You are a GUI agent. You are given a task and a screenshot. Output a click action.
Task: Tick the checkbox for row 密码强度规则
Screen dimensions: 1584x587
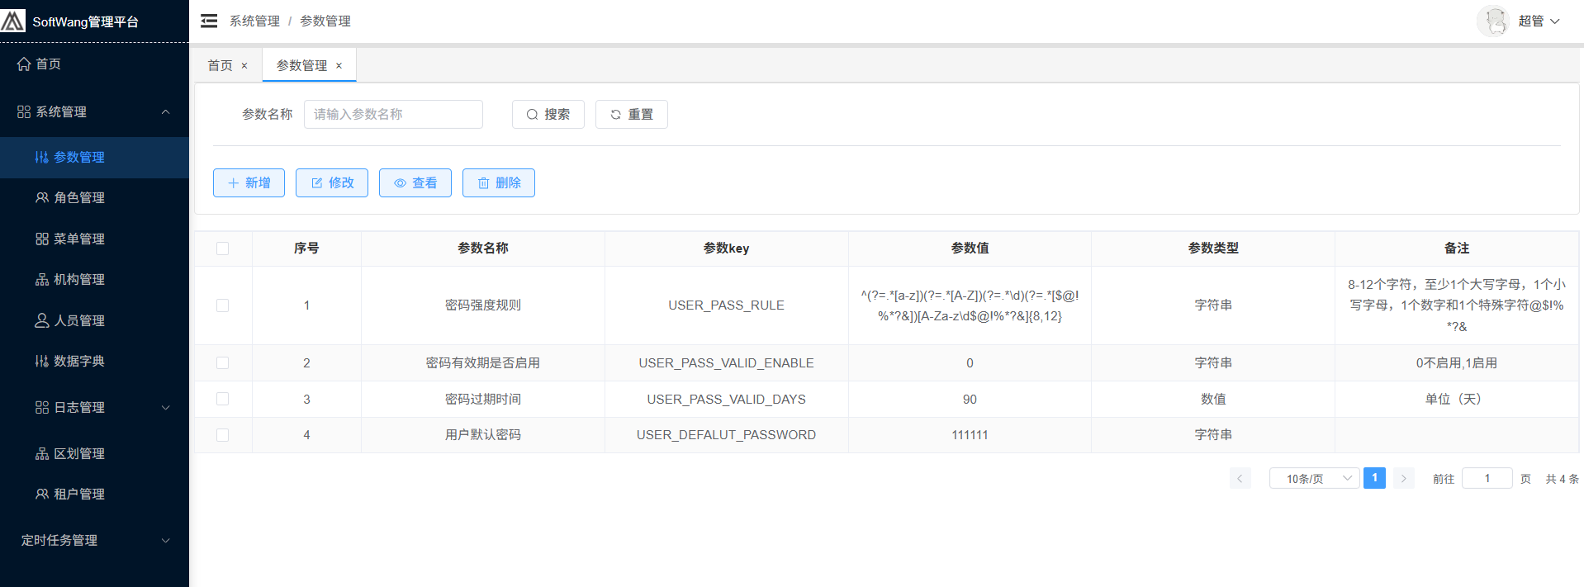click(222, 305)
